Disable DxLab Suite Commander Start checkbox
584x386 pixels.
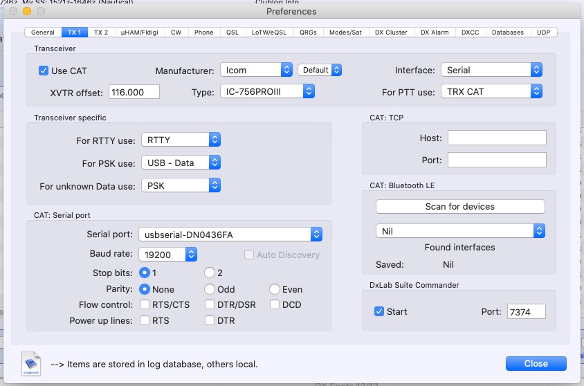[379, 311]
